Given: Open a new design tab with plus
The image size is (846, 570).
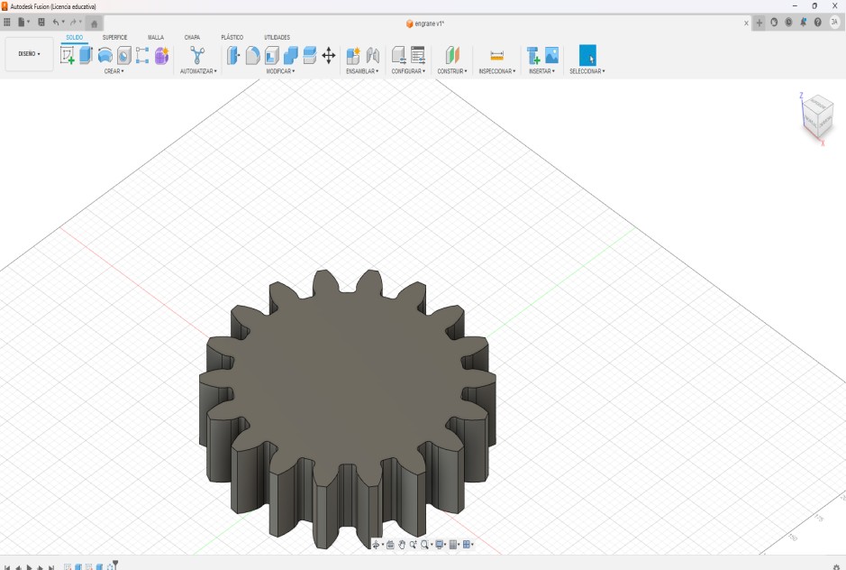Looking at the screenshot, I should click(x=760, y=23).
